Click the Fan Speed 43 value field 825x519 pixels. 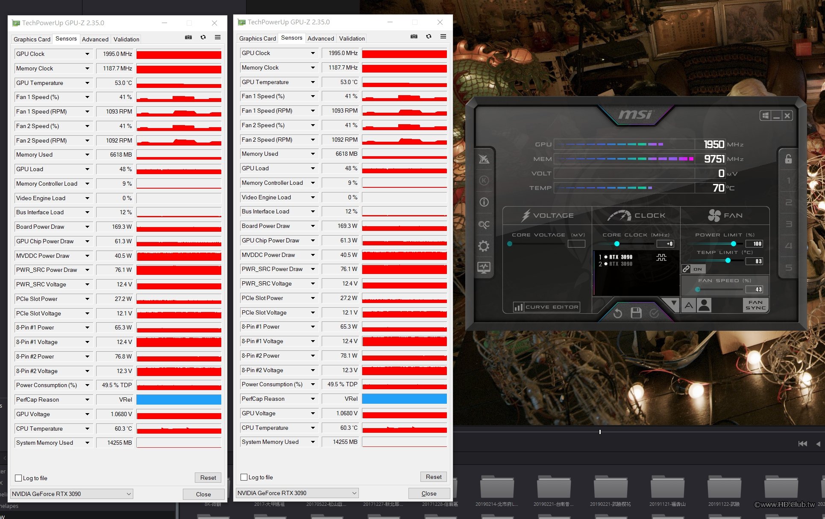(754, 289)
